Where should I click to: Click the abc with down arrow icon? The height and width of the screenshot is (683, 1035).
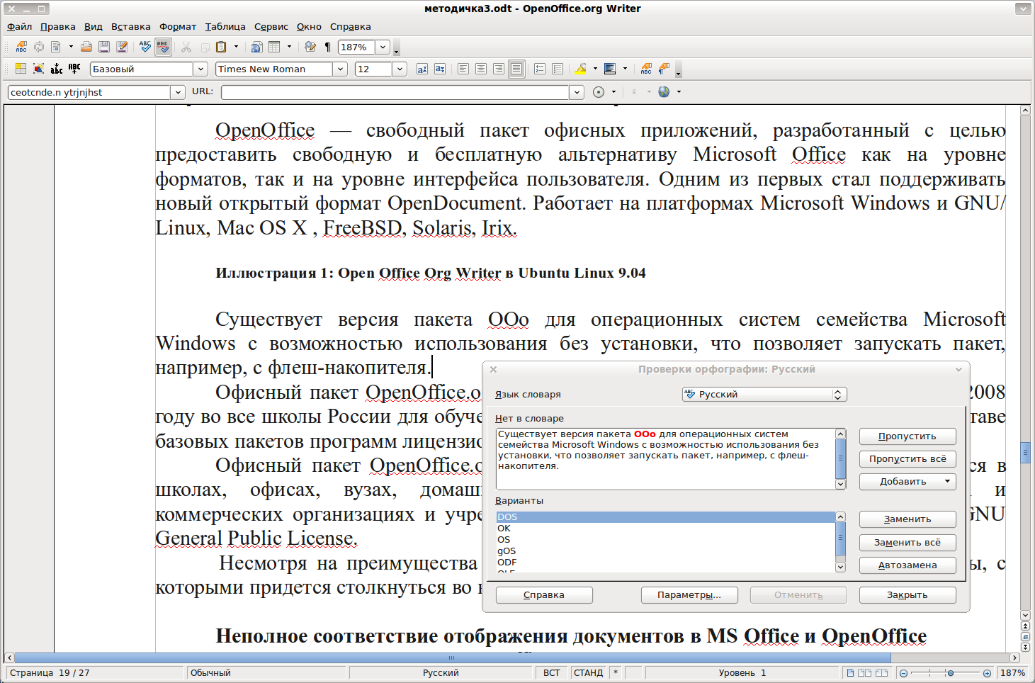point(57,69)
